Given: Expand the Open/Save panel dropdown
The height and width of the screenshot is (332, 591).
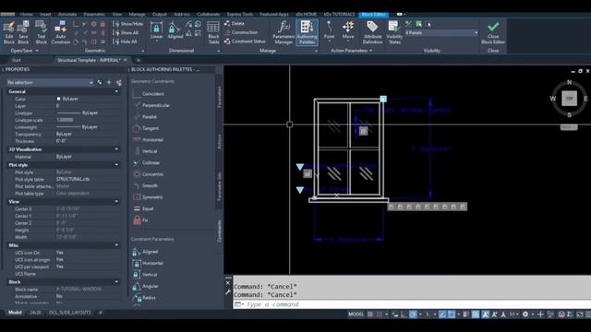Looking at the screenshot, I should (x=25, y=51).
